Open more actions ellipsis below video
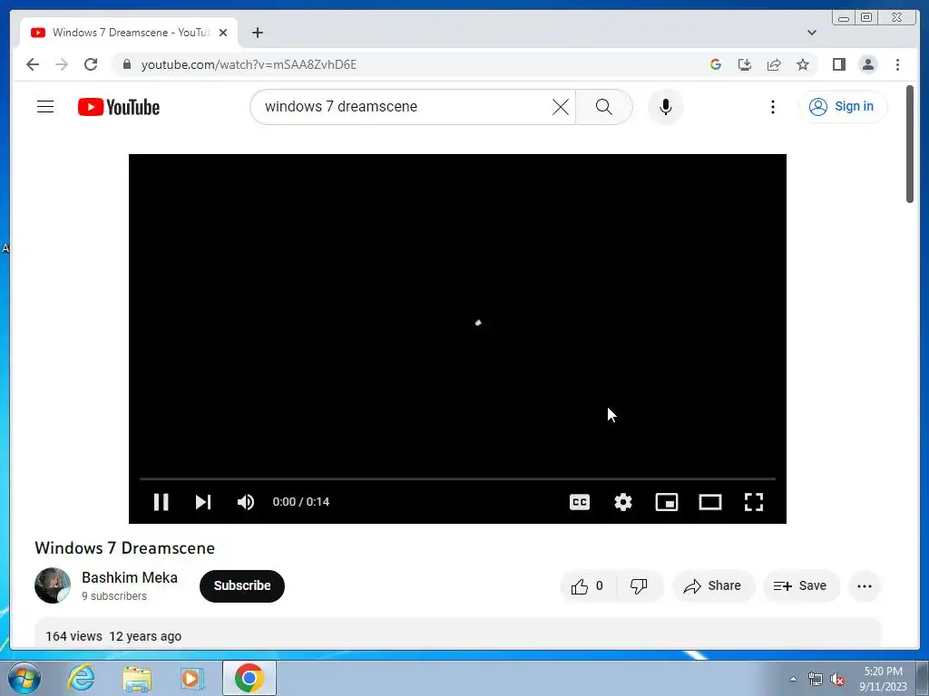 865,586
